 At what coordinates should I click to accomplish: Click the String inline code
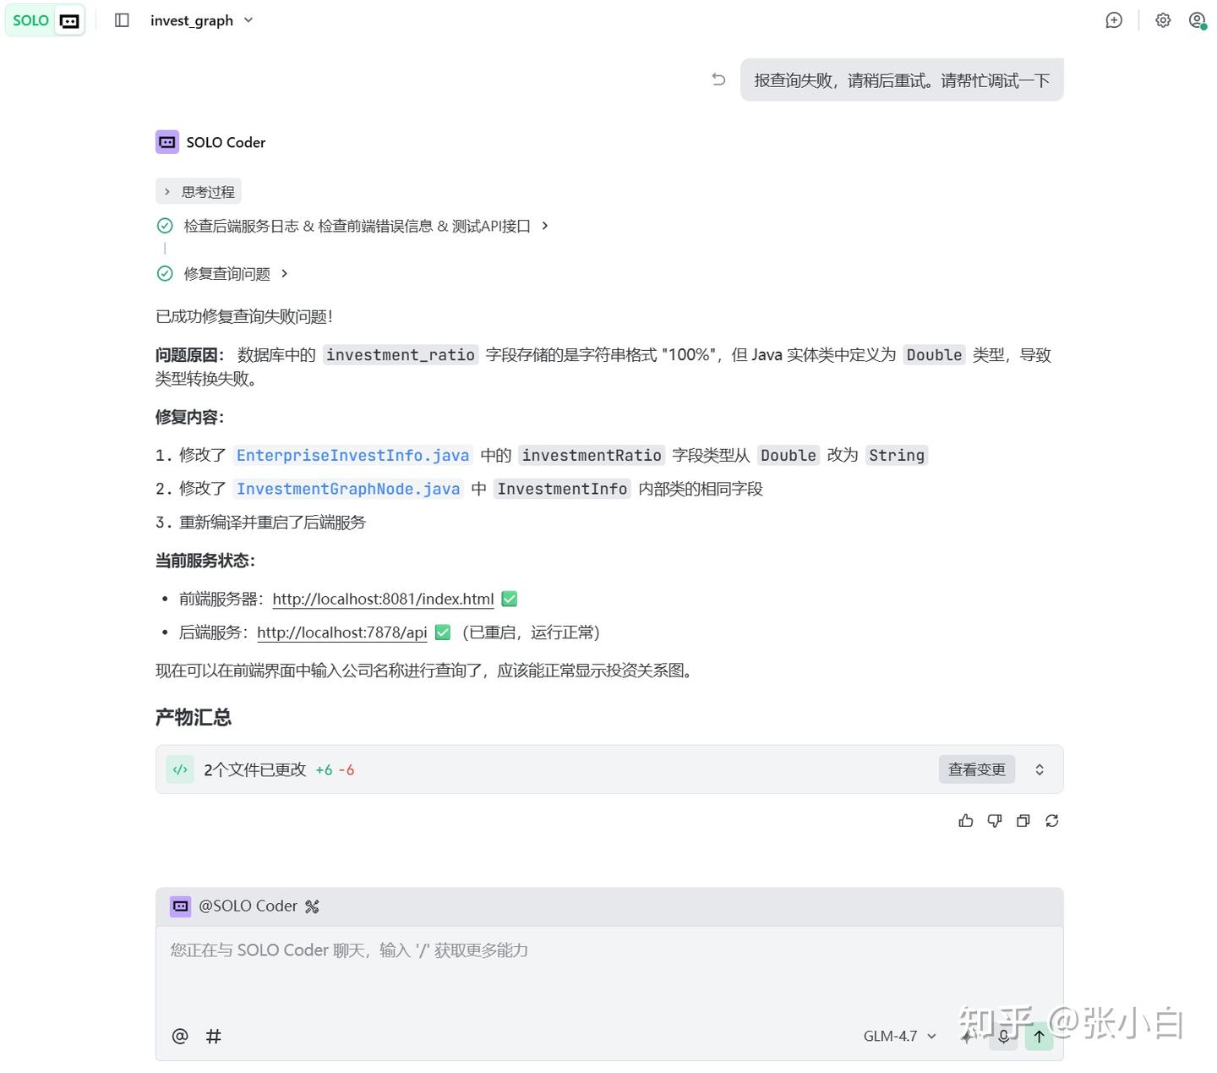tap(897, 455)
